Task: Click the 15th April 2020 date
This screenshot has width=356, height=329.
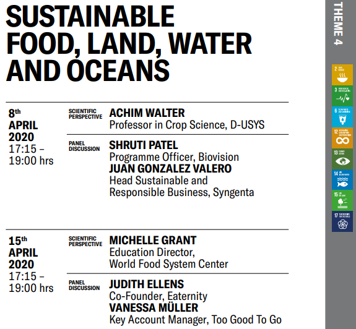Action: click(x=23, y=252)
